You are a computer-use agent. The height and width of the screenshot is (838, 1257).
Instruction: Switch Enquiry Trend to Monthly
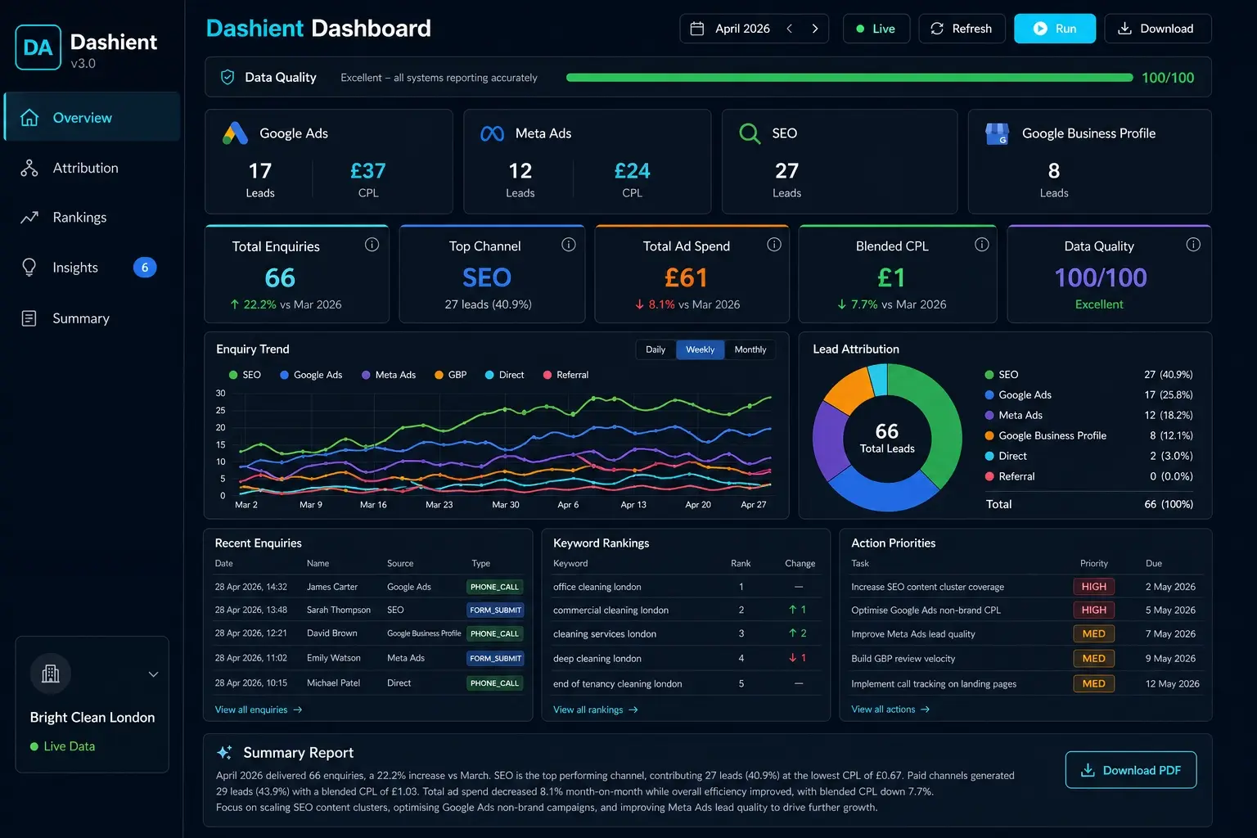[x=750, y=349]
